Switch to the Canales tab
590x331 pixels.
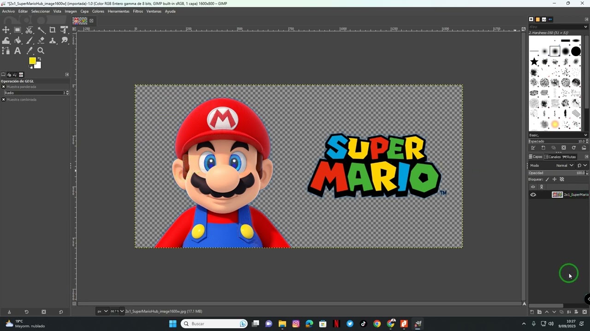(x=552, y=157)
